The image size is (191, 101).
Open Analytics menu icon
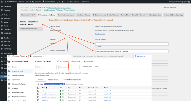click(x=2, y=45)
